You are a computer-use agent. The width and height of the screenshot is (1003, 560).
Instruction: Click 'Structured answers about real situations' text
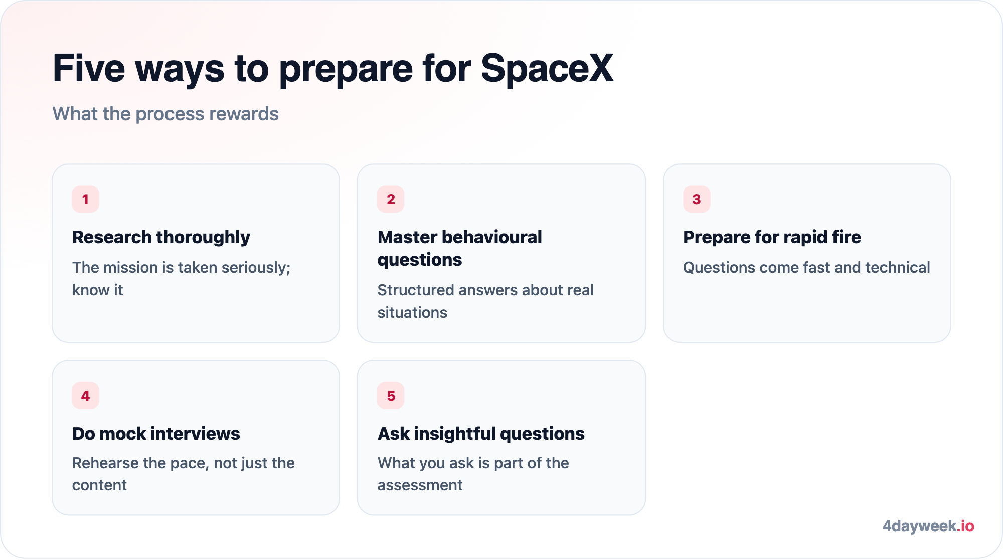tap(485, 301)
